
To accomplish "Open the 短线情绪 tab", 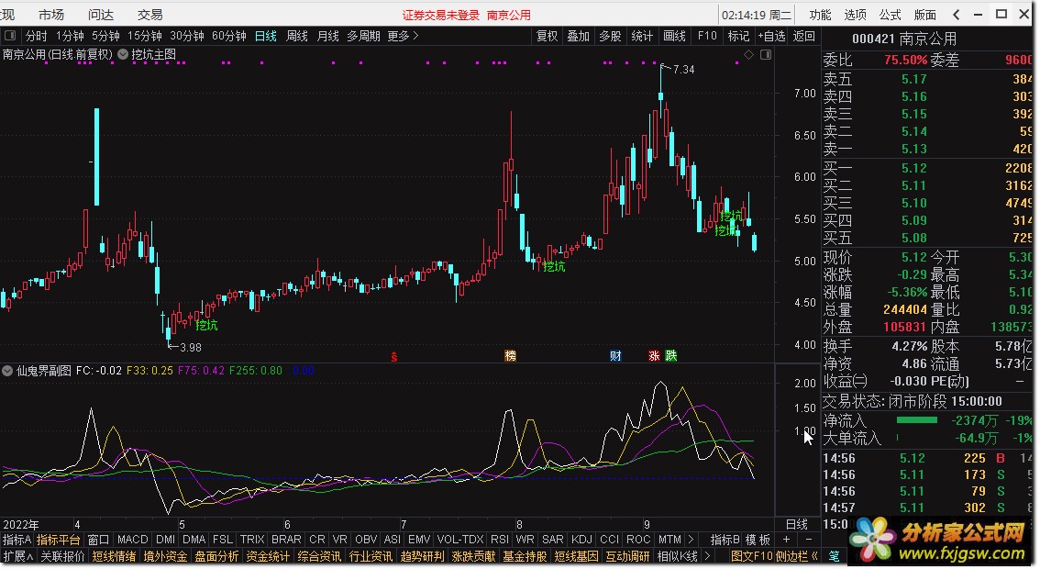I will 114,556.
